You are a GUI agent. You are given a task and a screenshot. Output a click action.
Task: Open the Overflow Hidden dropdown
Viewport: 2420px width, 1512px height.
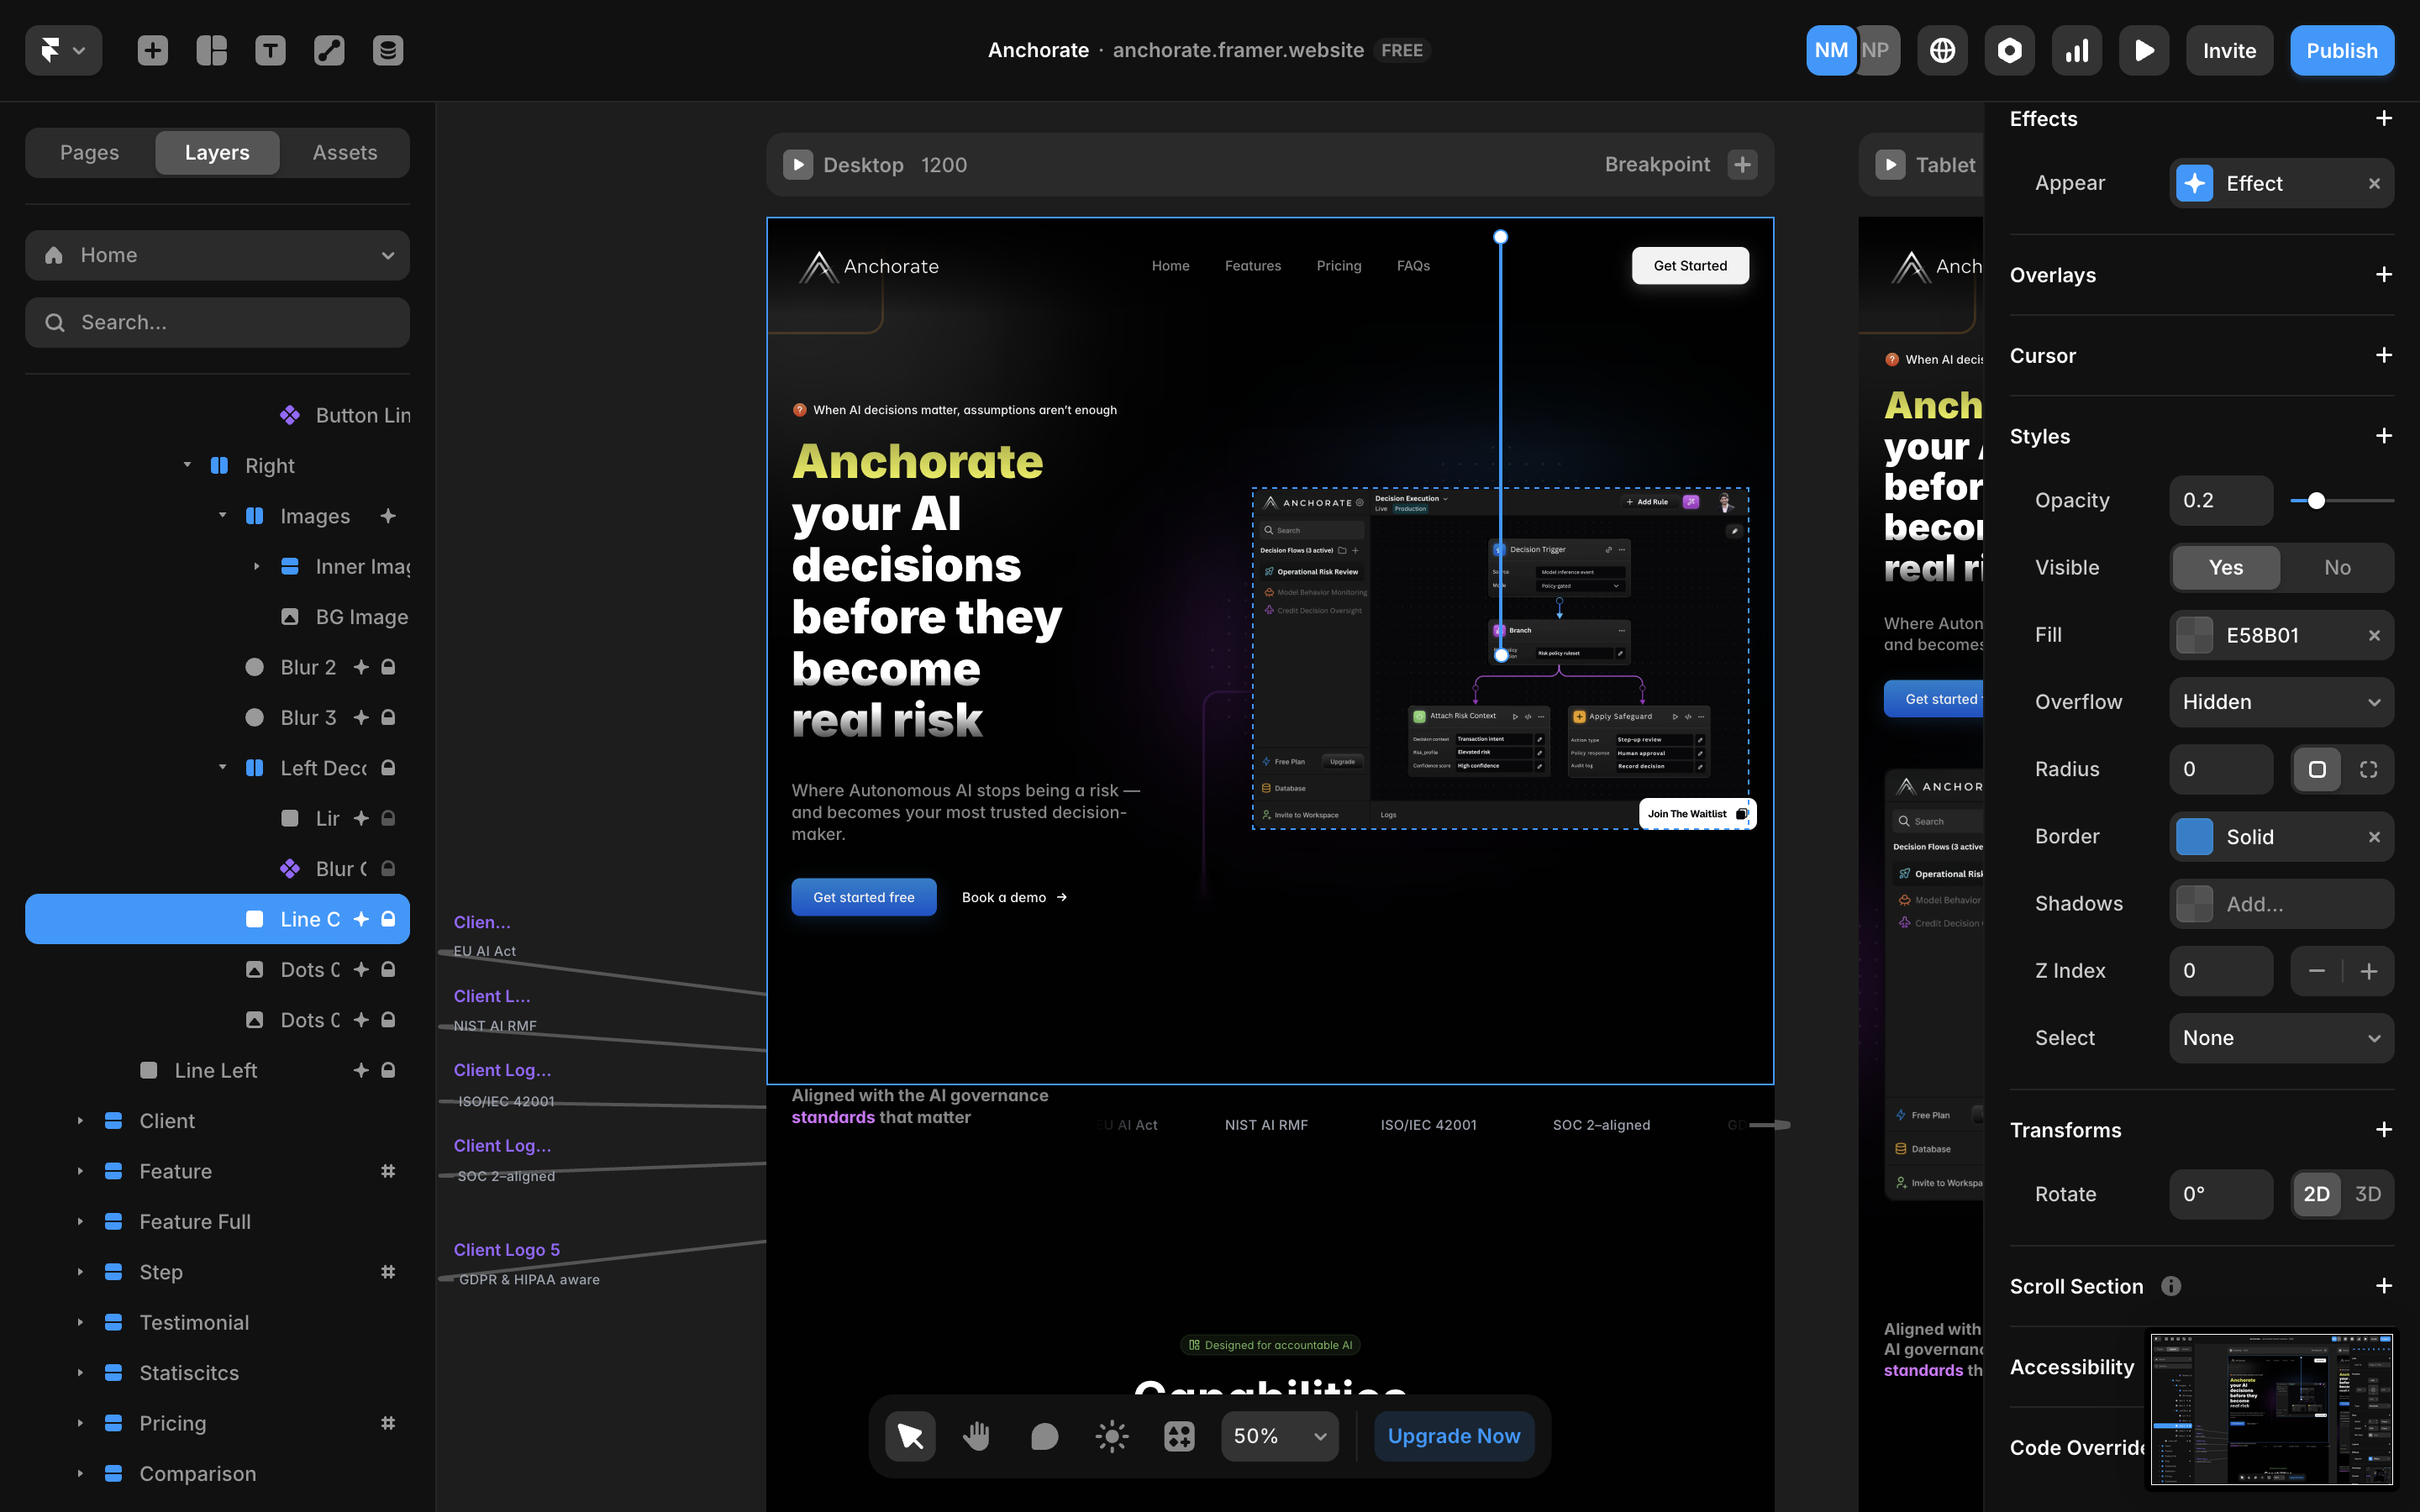2281,702
